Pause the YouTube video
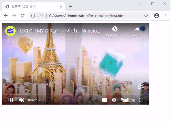The height and width of the screenshot is (126, 171). pyautogui.click(x=11, y=100)
